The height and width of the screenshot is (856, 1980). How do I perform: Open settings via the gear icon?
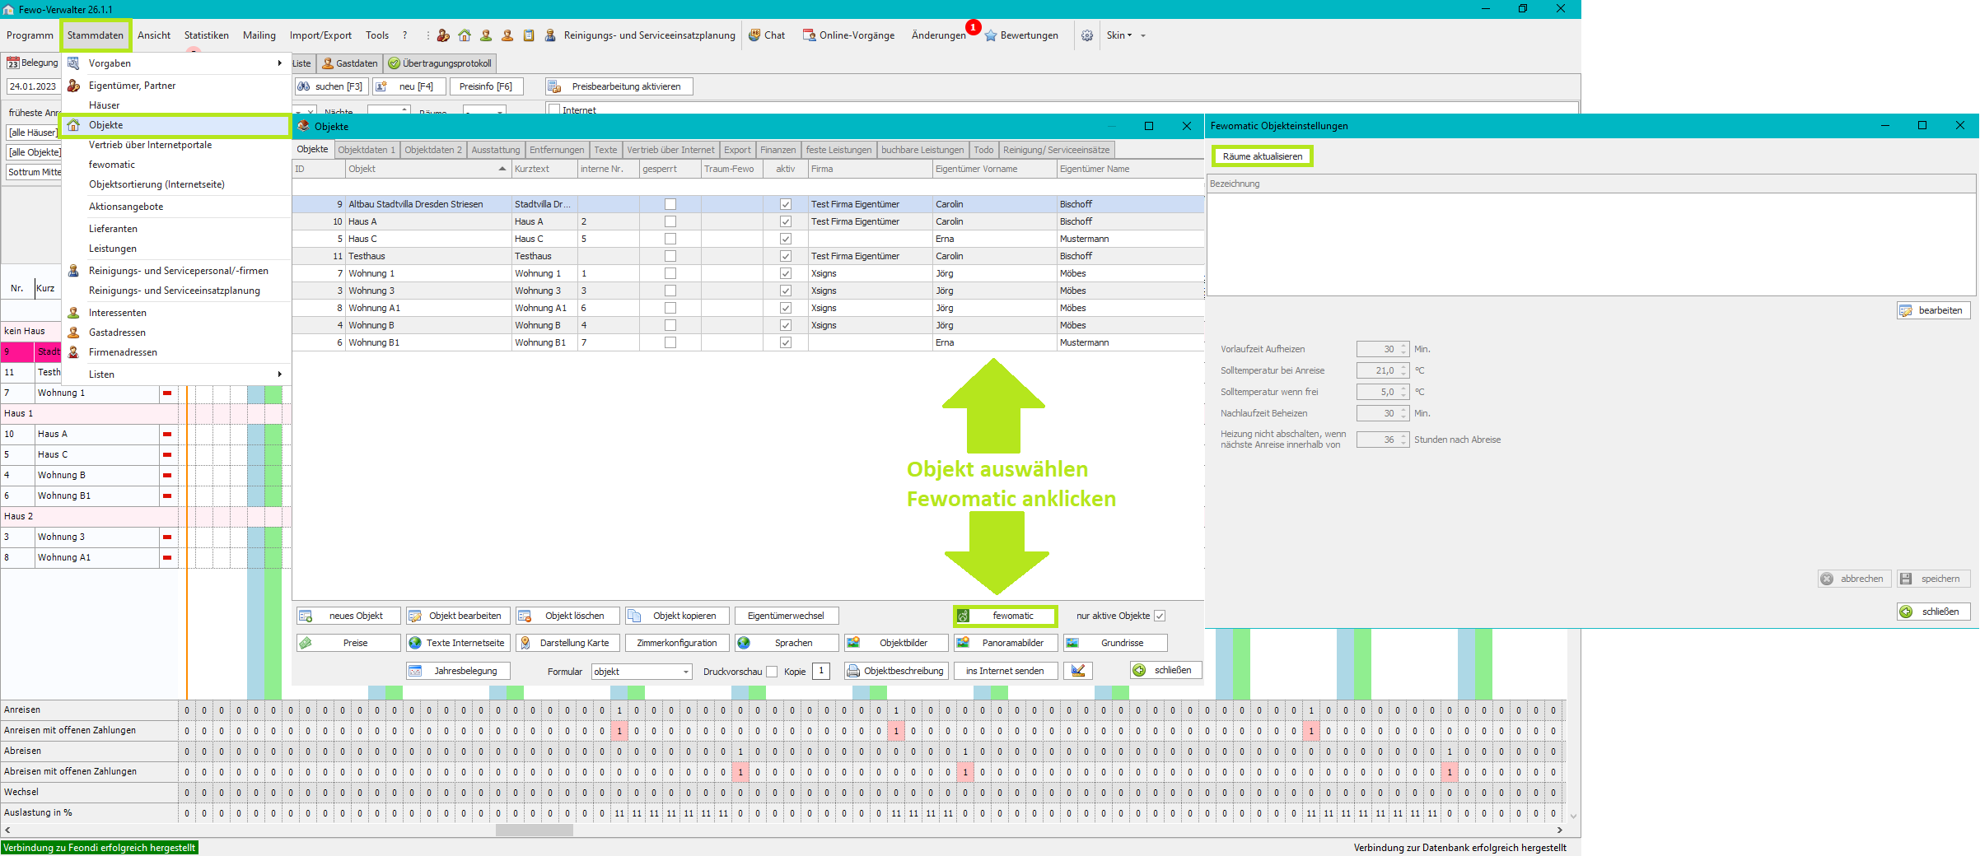coord(1087,35)
